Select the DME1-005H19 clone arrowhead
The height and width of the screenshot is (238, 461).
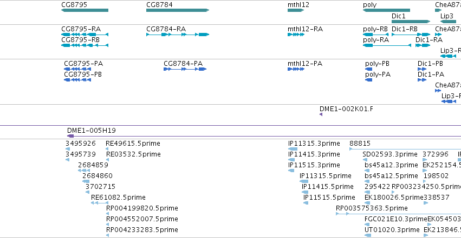point(70,136)
